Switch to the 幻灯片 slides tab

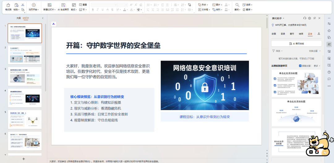(26, 18)
